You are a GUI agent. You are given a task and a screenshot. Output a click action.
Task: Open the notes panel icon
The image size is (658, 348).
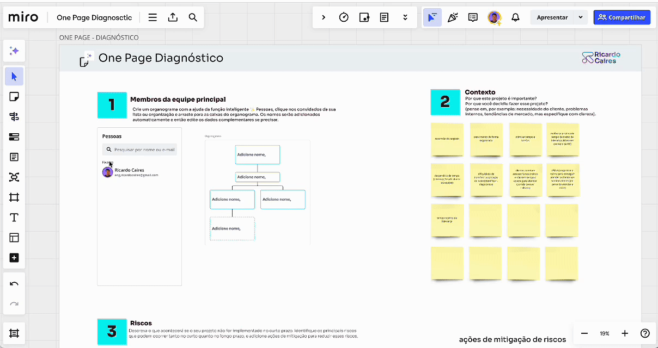tap(385, 17)
